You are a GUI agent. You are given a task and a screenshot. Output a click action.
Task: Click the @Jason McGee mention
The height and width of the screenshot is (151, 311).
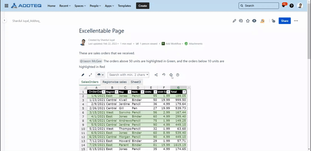click(x=91, y=61)
